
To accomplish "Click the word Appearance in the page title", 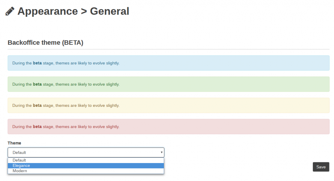I will coord(48,11).
